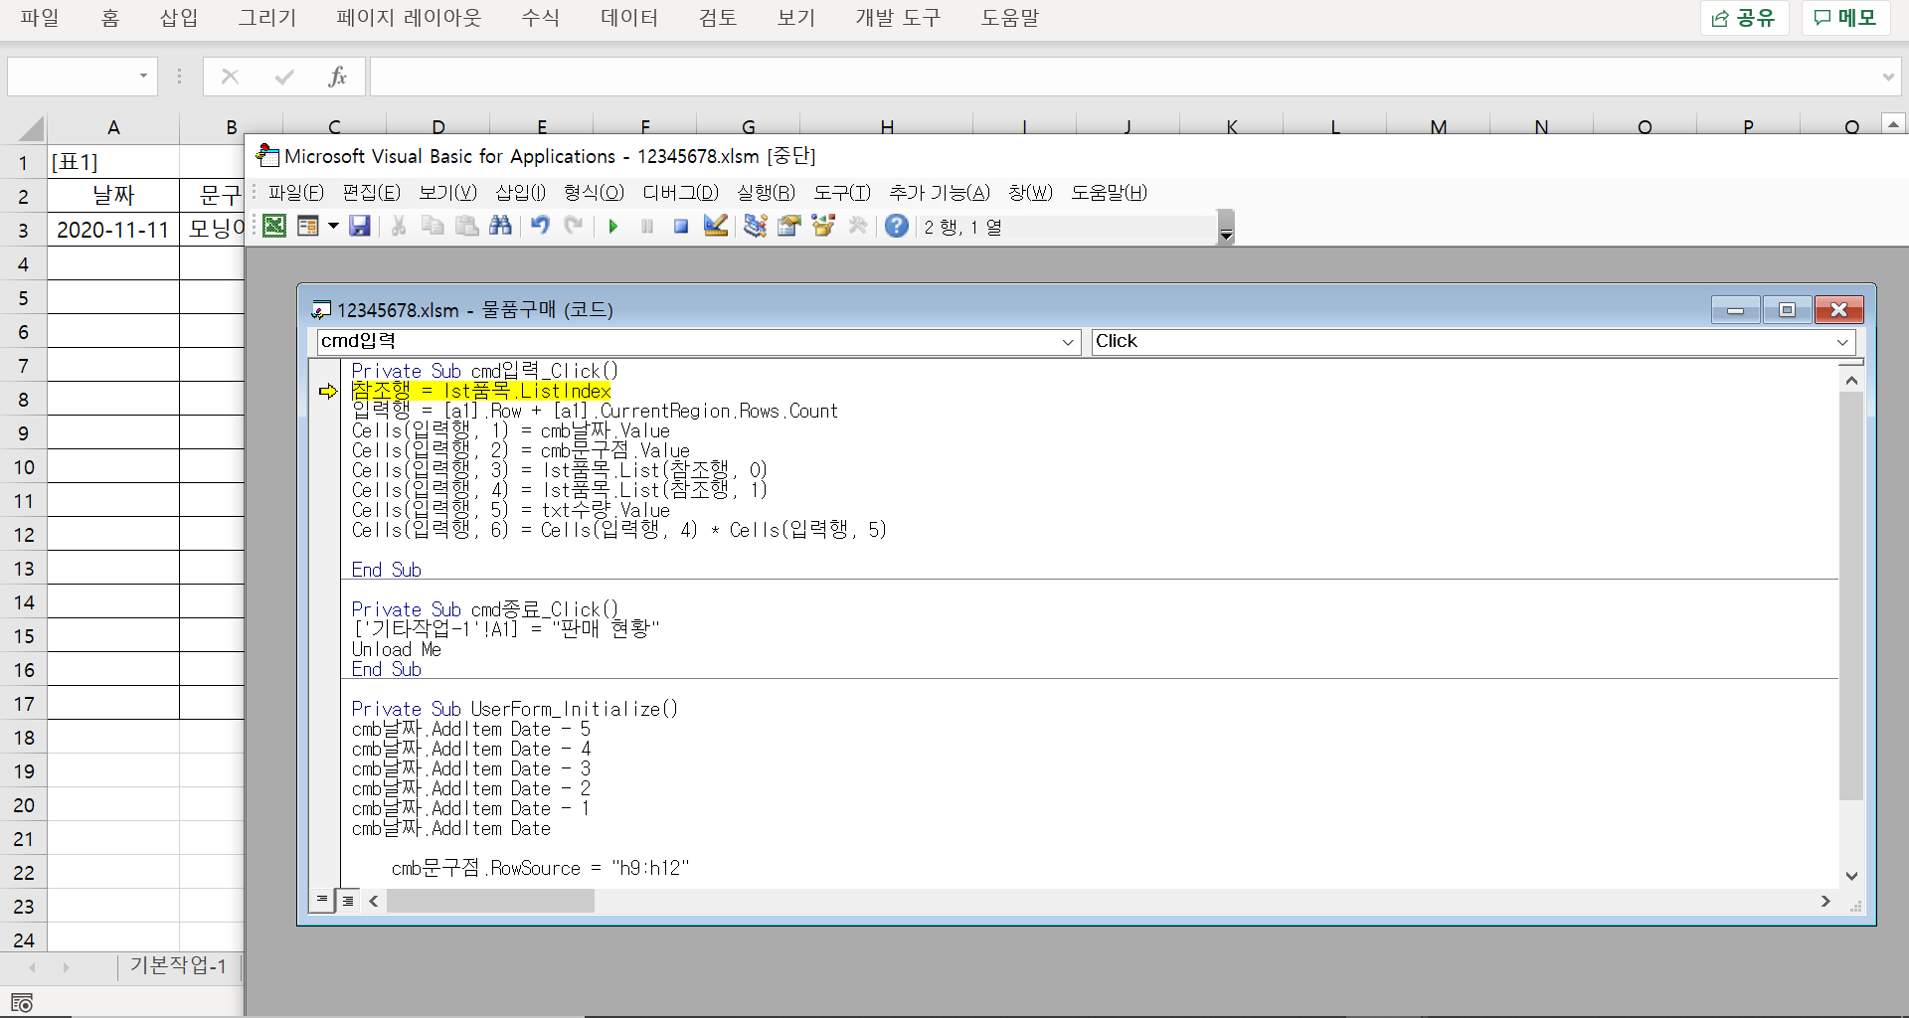Screen dimensions: 1909x1018
Task: Click the View Microsoft Excel icon
Action: (x=274, y=227)
